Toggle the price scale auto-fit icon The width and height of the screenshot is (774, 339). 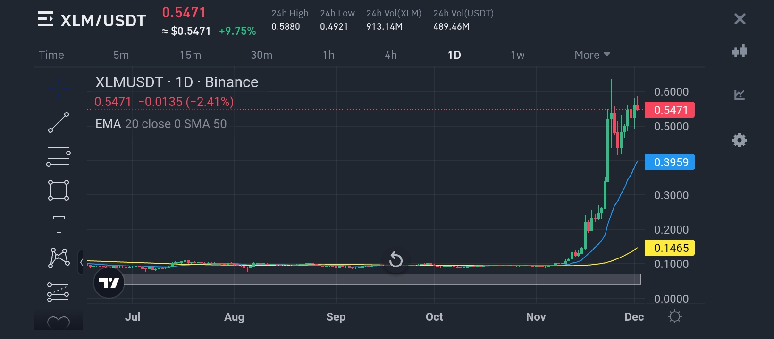tap(675, 316)
